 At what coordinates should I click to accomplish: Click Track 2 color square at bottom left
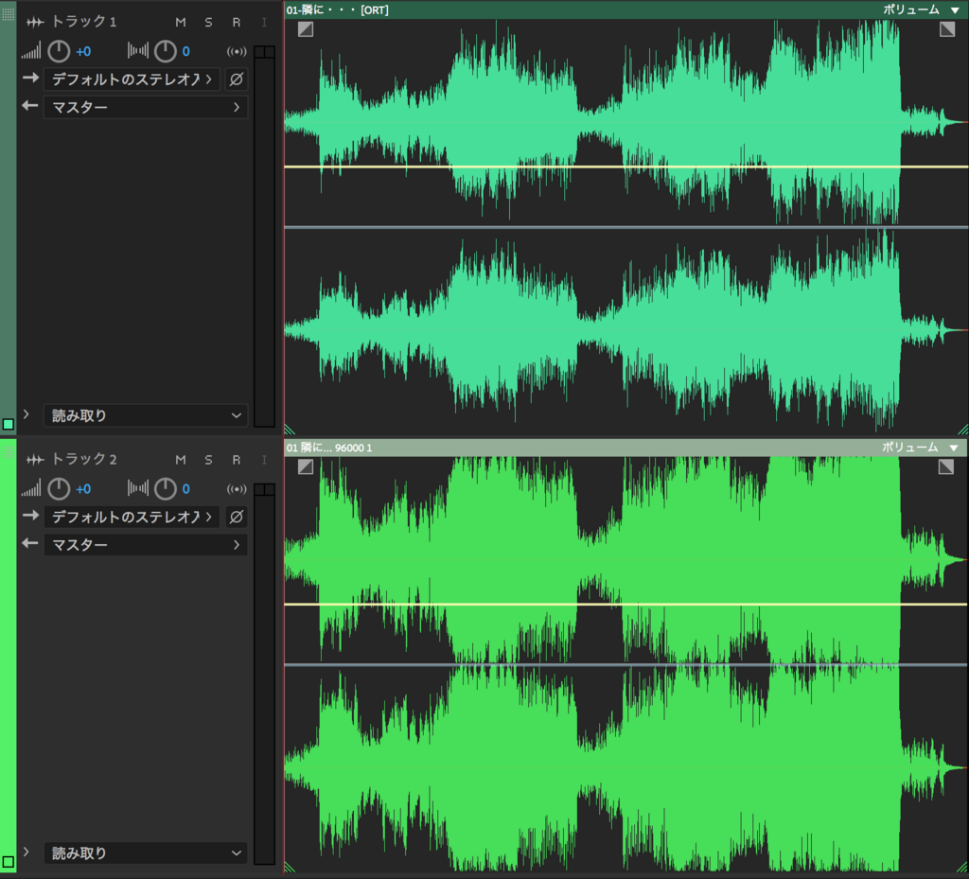(x=8, y=862)
